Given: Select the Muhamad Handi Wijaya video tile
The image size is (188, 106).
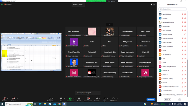Looking at the screenshot, I should 74,73.
